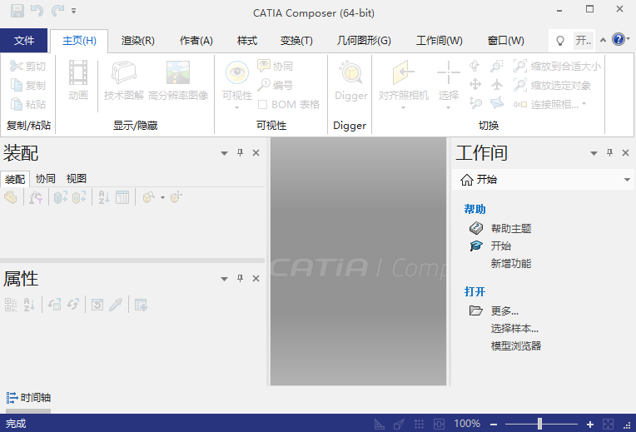Image resolution: width=636 pixels, height=432 pixels.
Task: Click the 复制 copy button
Action: (x=27, y=85)
